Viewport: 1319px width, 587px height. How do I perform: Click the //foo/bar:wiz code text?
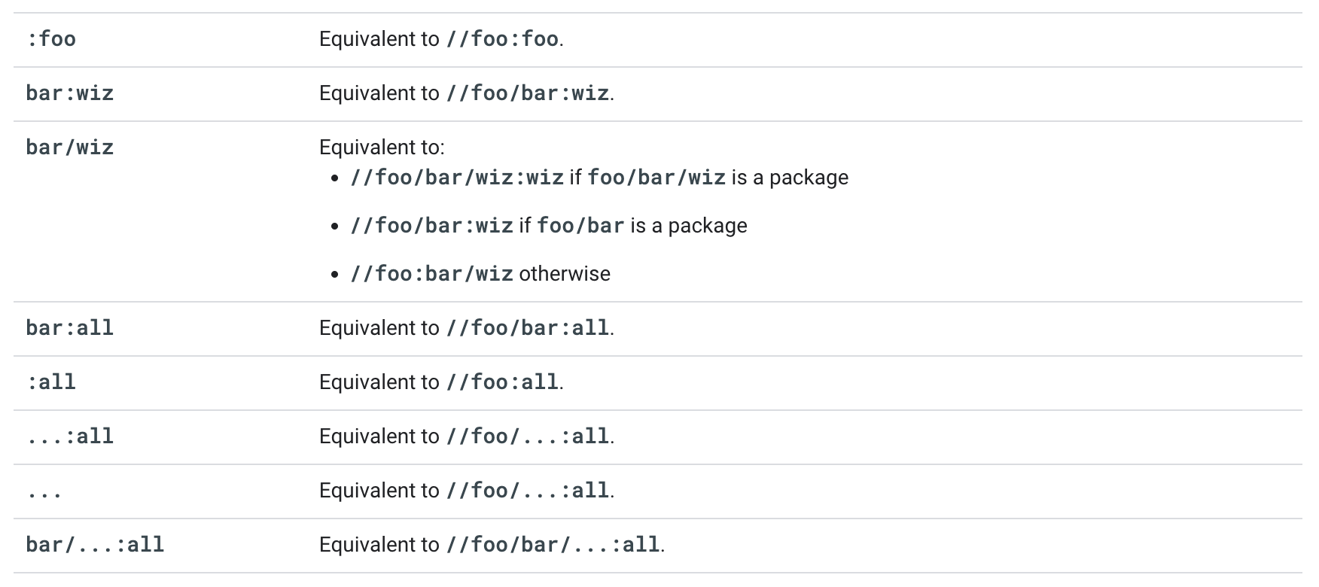[x=528, y=93]
